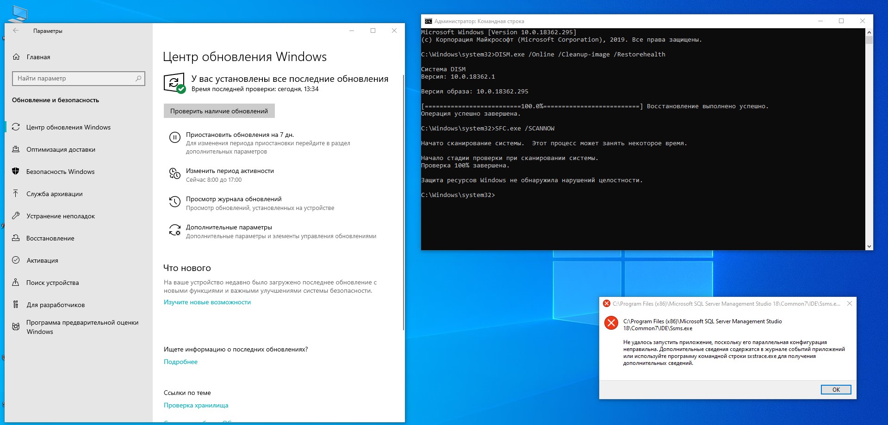Viewport: 888px width, 425px height.
Task: Click the update status icon with green check
Action: coord(174,83)
